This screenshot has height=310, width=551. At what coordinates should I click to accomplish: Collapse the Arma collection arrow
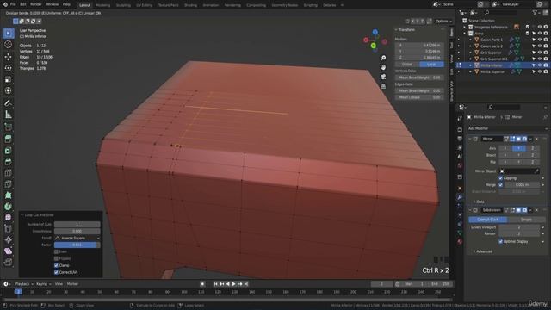[x=465, y=34]
